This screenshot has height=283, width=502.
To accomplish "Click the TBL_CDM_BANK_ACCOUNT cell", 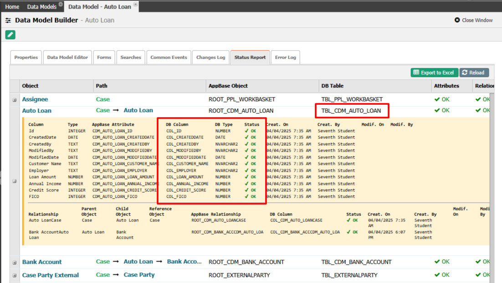I will [x=356, y=262].
